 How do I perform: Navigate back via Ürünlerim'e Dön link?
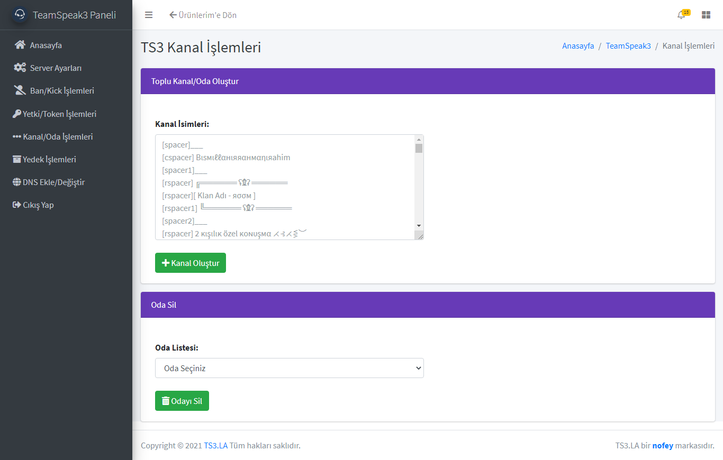(203, 15)
